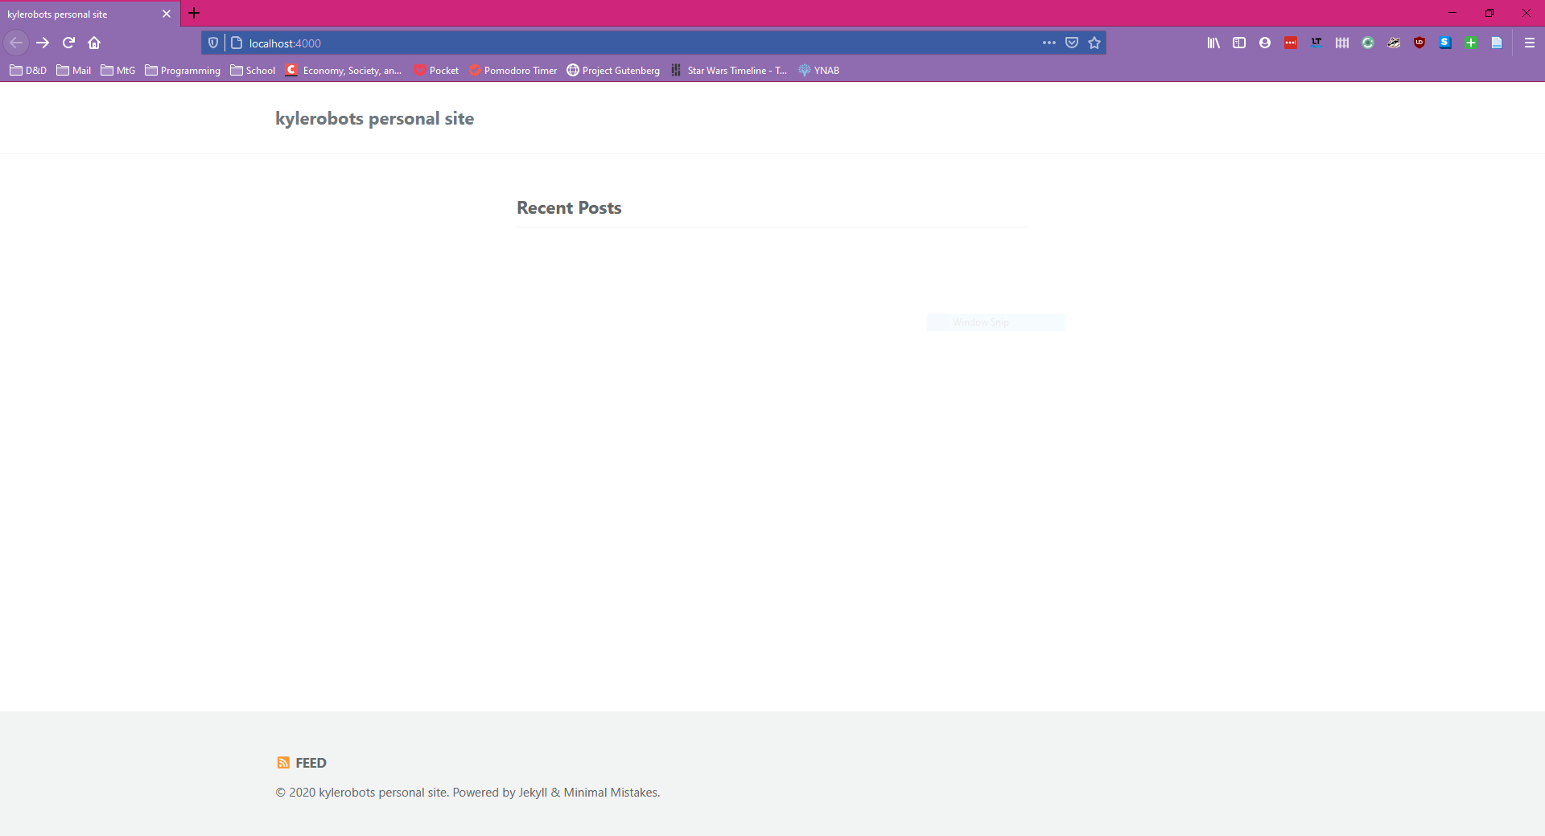Open the Privacy Badger extension

pos(1394,43)
